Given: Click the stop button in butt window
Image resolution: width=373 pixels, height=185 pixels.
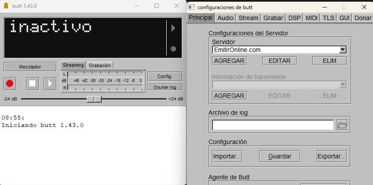Looking at the screenshot, I should pos(33,83).
